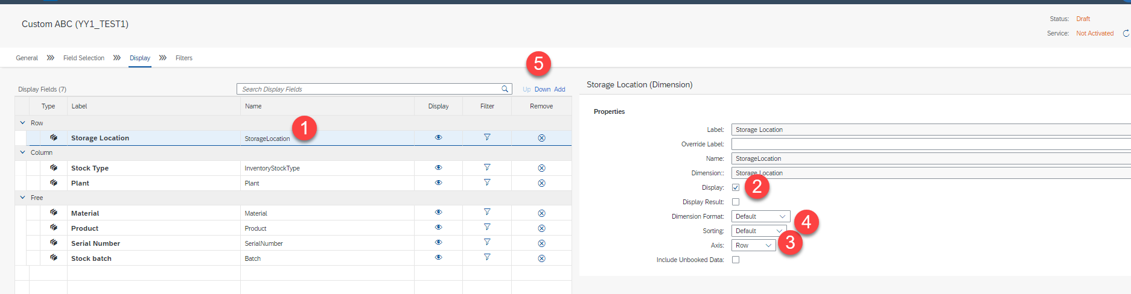The image size is (1131, 294).
Task: Click the Add link
Action: pyautogui.click(x=559, y=89)
